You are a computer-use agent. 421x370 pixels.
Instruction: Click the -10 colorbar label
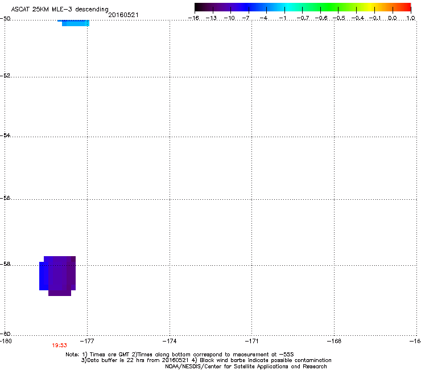229,18
